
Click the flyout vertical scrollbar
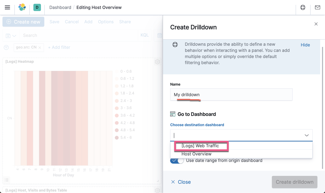click(322, 108)
